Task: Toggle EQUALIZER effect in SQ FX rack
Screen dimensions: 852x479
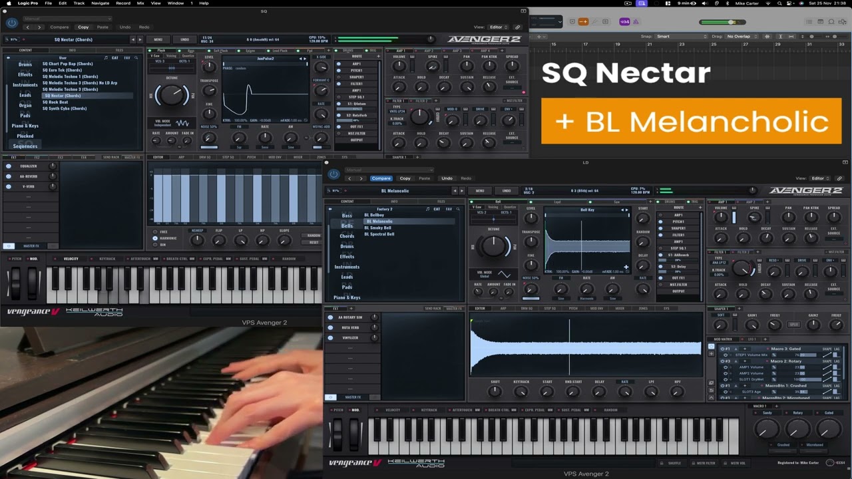Action: [x=9, y=166]
